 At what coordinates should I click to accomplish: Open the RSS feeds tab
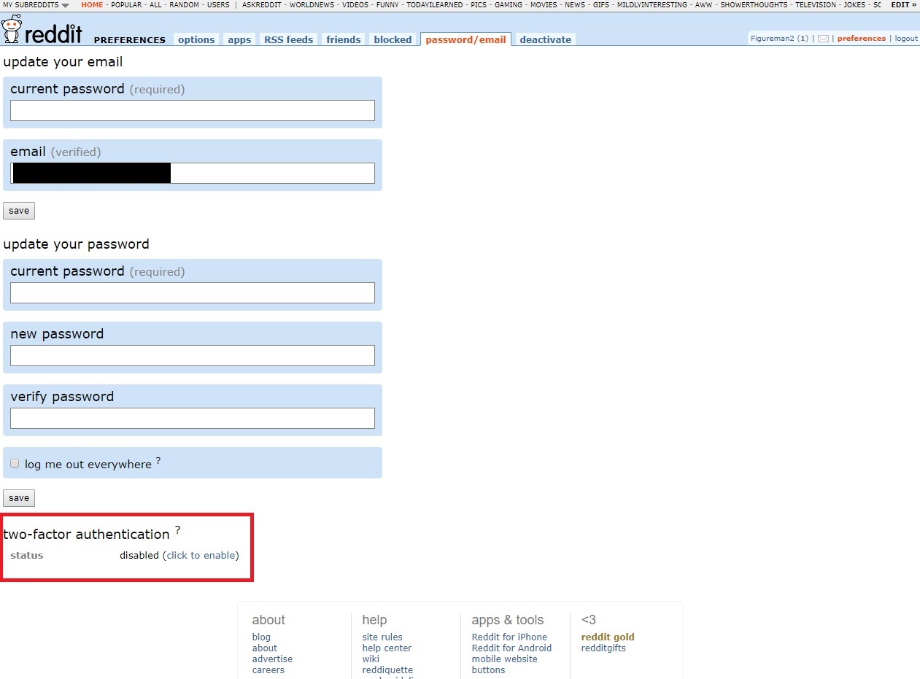pos(288,39)
